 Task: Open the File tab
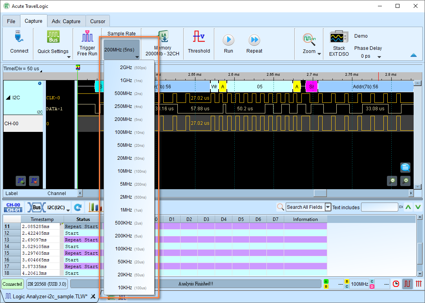point(11,21)
